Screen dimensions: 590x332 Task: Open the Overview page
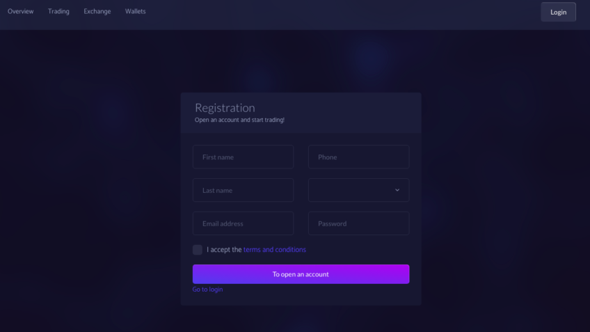(x=21, y=11)
